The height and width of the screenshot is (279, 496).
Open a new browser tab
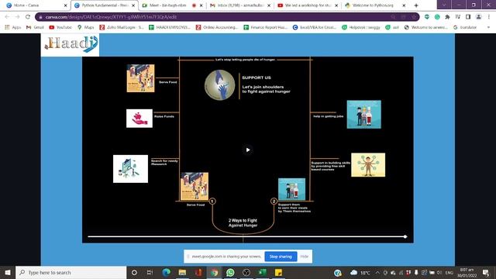click(x=416, y=5)
